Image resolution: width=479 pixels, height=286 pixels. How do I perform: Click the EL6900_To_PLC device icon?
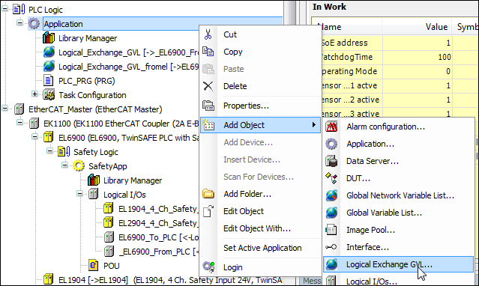pyautogui.click(x=109, y=237)
